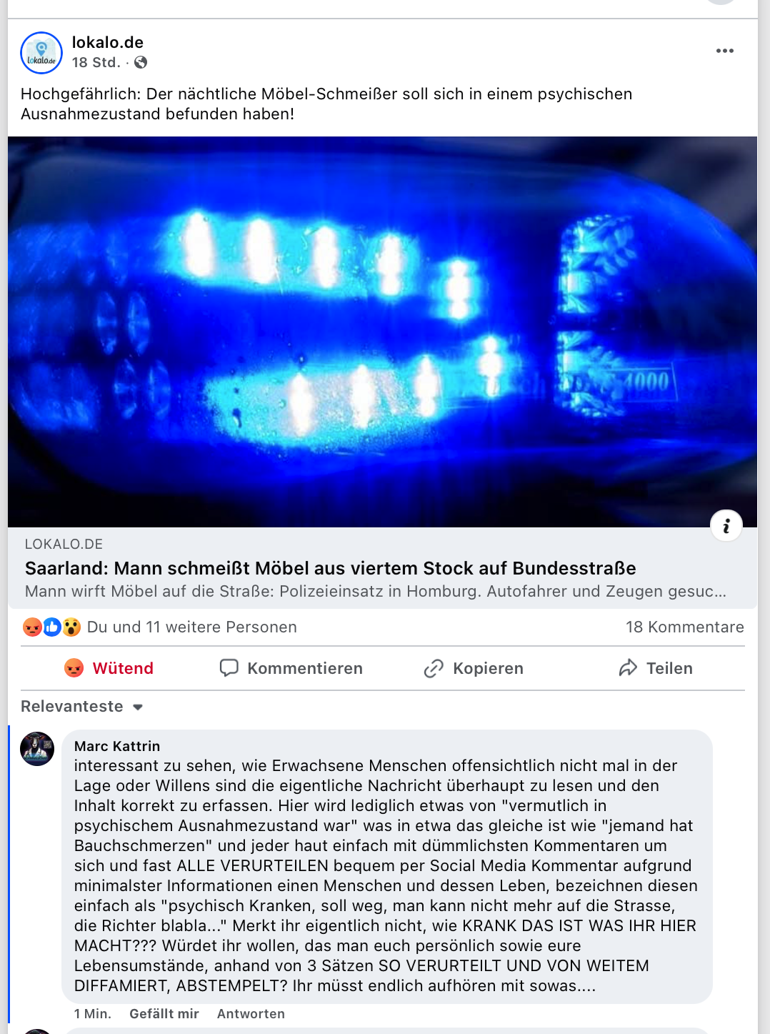The height and width of the screenshot is (1034, 770).
Task: Open the blue police light article image
Action: coord(382,332)
